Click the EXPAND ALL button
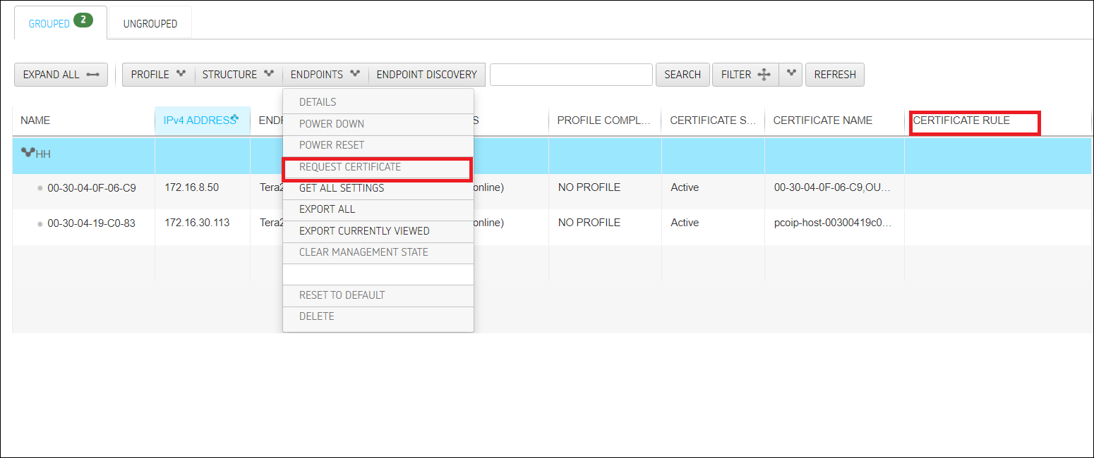1094x458 pixels. click(61, 75)
